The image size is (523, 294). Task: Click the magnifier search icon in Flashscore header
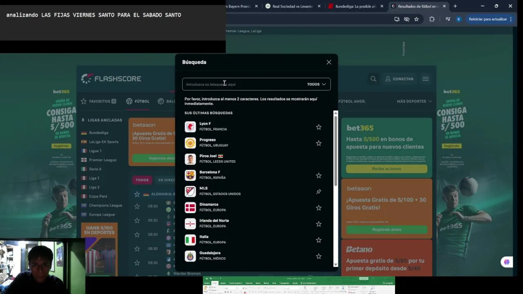coord(373,79)
